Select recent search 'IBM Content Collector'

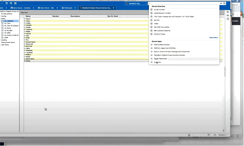point(162,30)
